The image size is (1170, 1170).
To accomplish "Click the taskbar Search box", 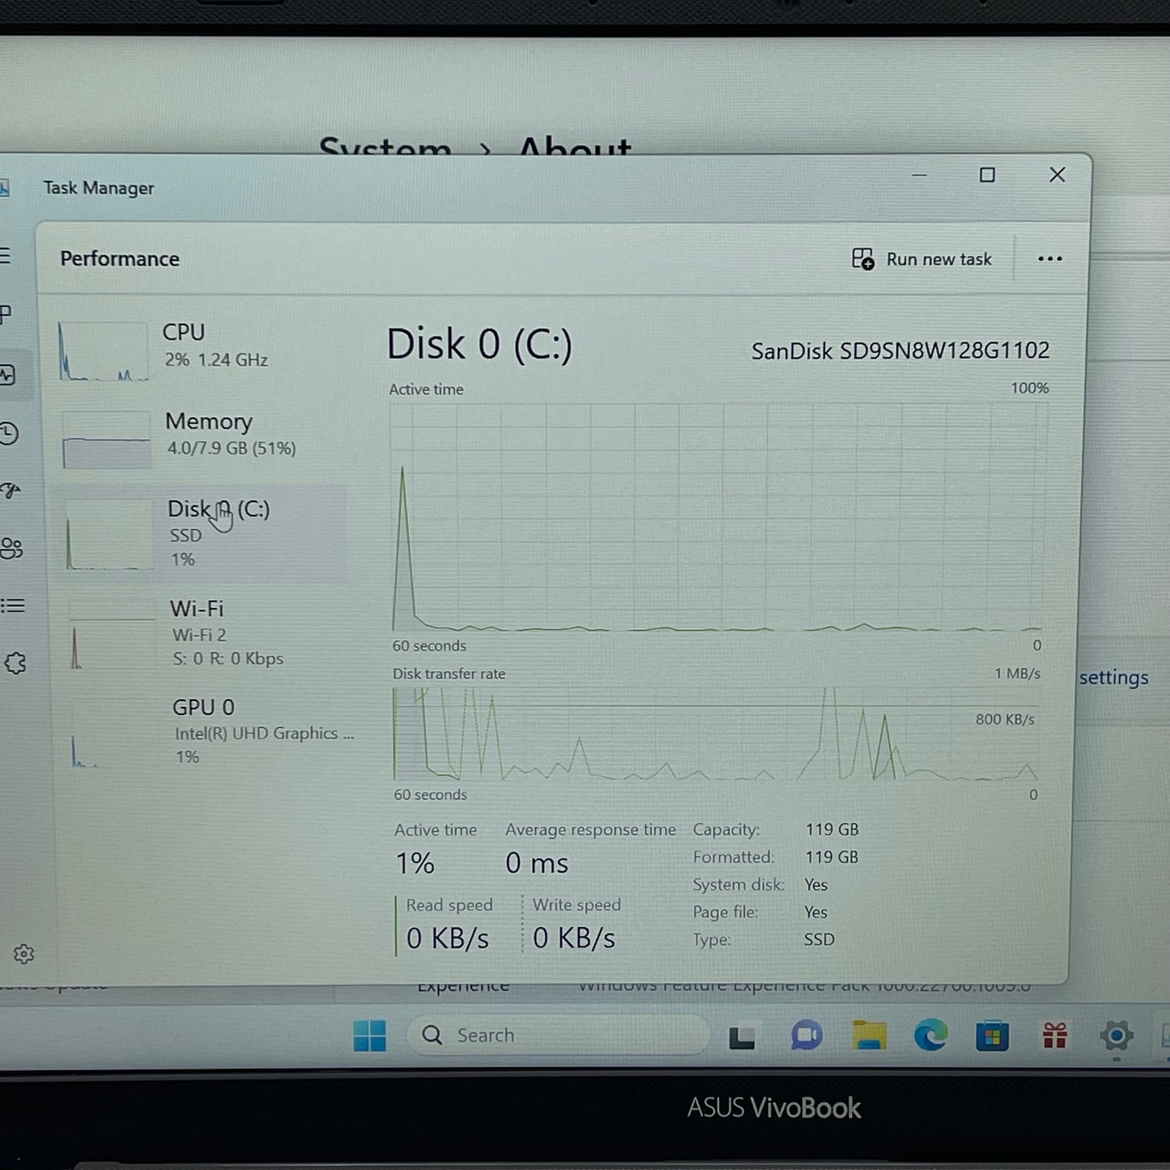I will (559, 1036).
